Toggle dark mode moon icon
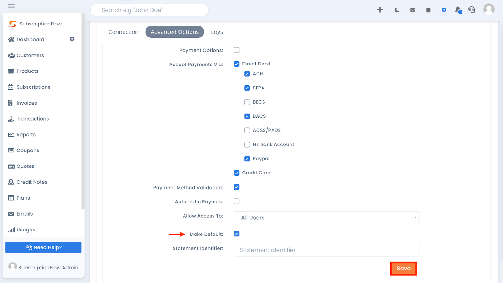 click(397, 10)
